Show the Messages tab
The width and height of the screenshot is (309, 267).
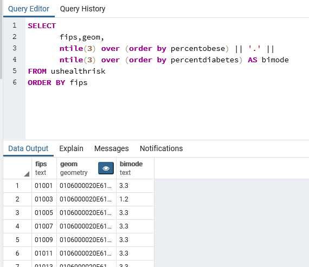pos(111,148)
